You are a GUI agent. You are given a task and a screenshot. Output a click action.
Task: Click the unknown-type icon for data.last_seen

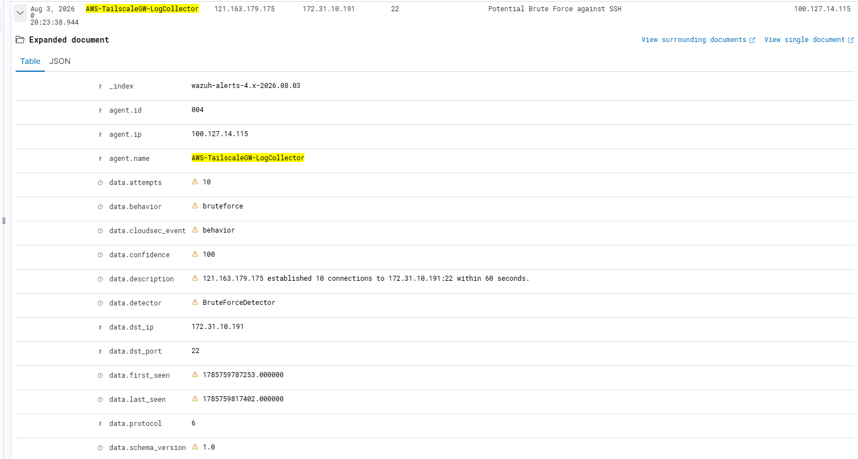point(100,400)
